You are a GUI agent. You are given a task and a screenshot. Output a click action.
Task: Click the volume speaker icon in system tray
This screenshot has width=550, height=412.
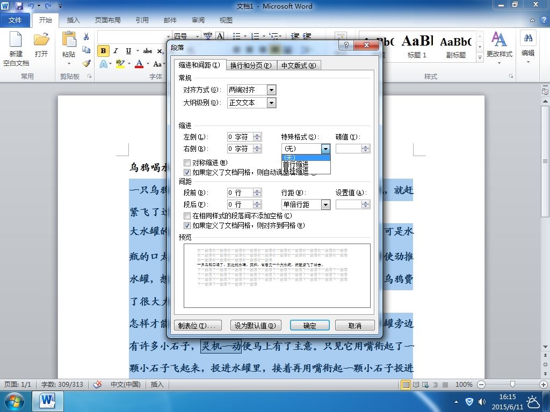coord(483,401)
